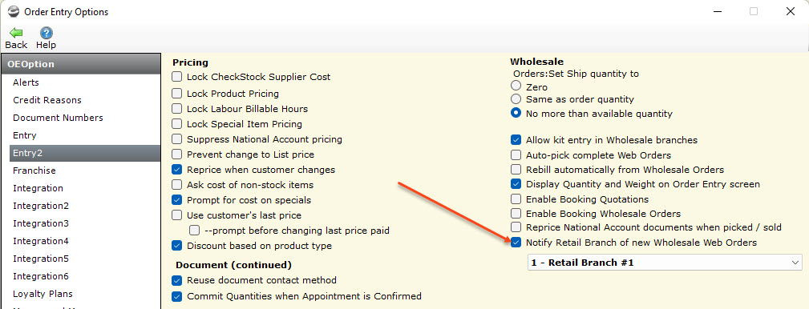Tick Auto-pick complete Web Orders
Image resolution: width=809 pixels, height=309 pixels.
(x=516, y=155)
